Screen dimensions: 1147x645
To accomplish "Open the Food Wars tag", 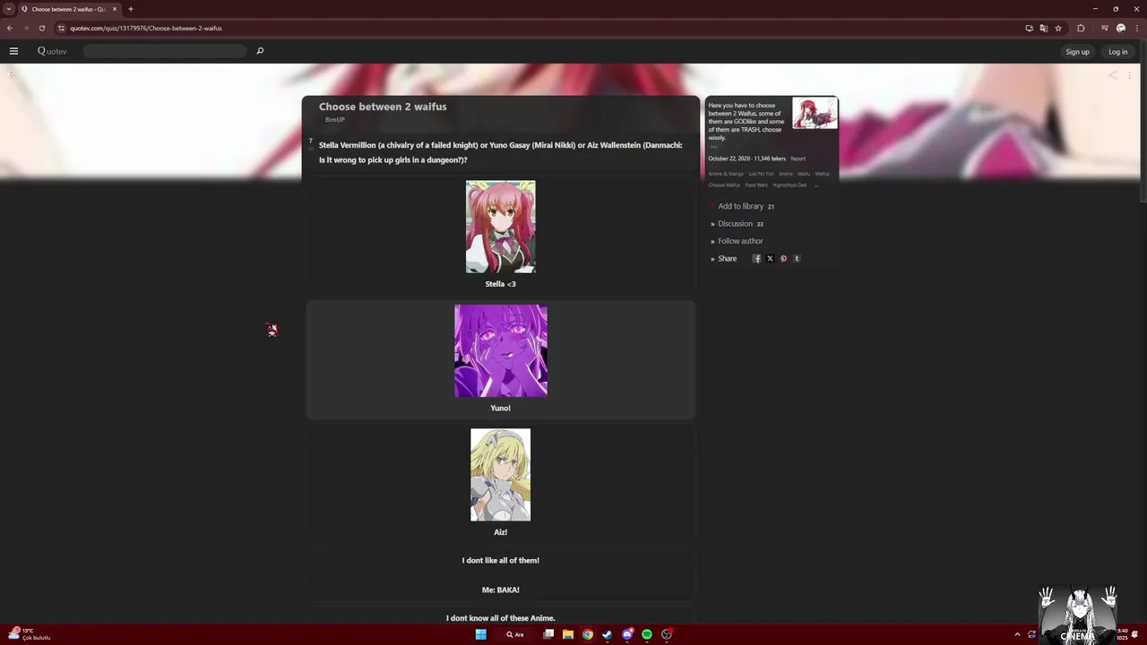I will point(756,185).
